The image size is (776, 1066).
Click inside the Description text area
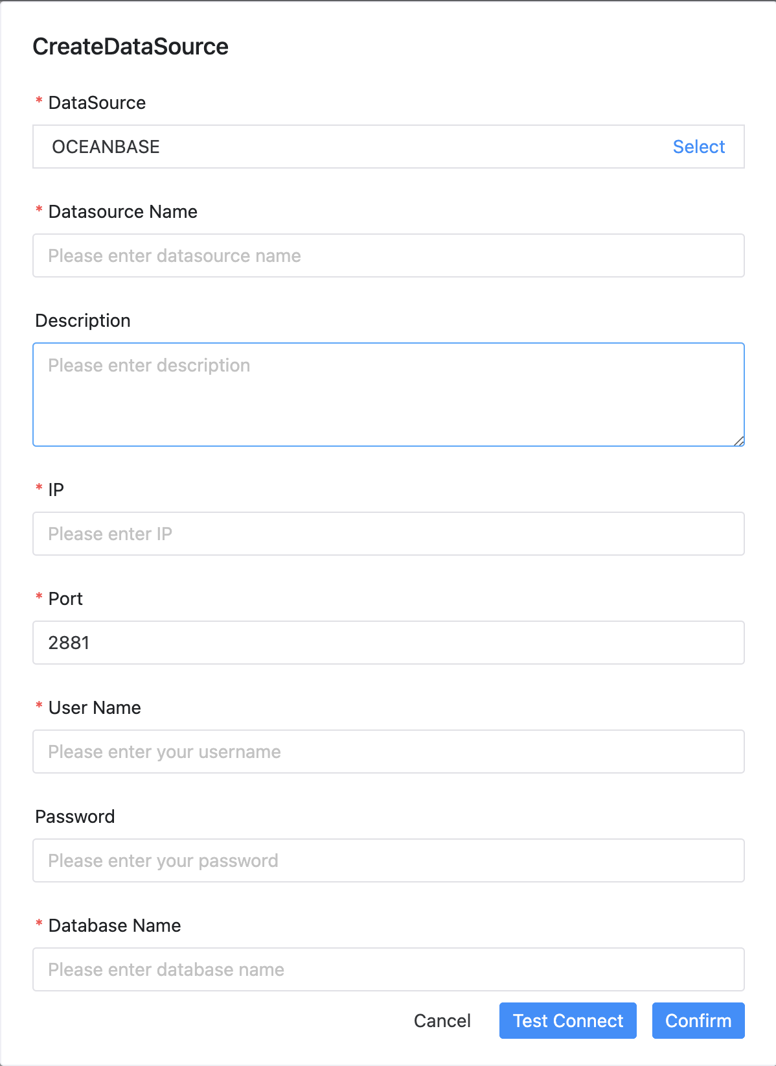click(388, 394)
